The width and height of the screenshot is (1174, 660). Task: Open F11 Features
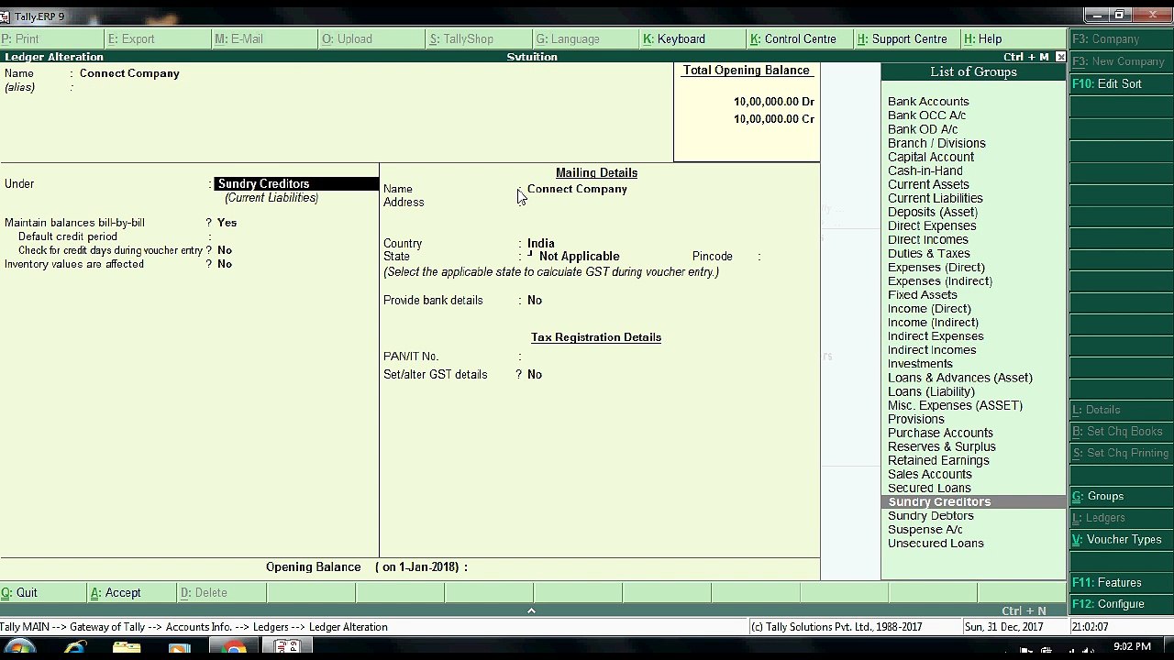[1121, 582]
